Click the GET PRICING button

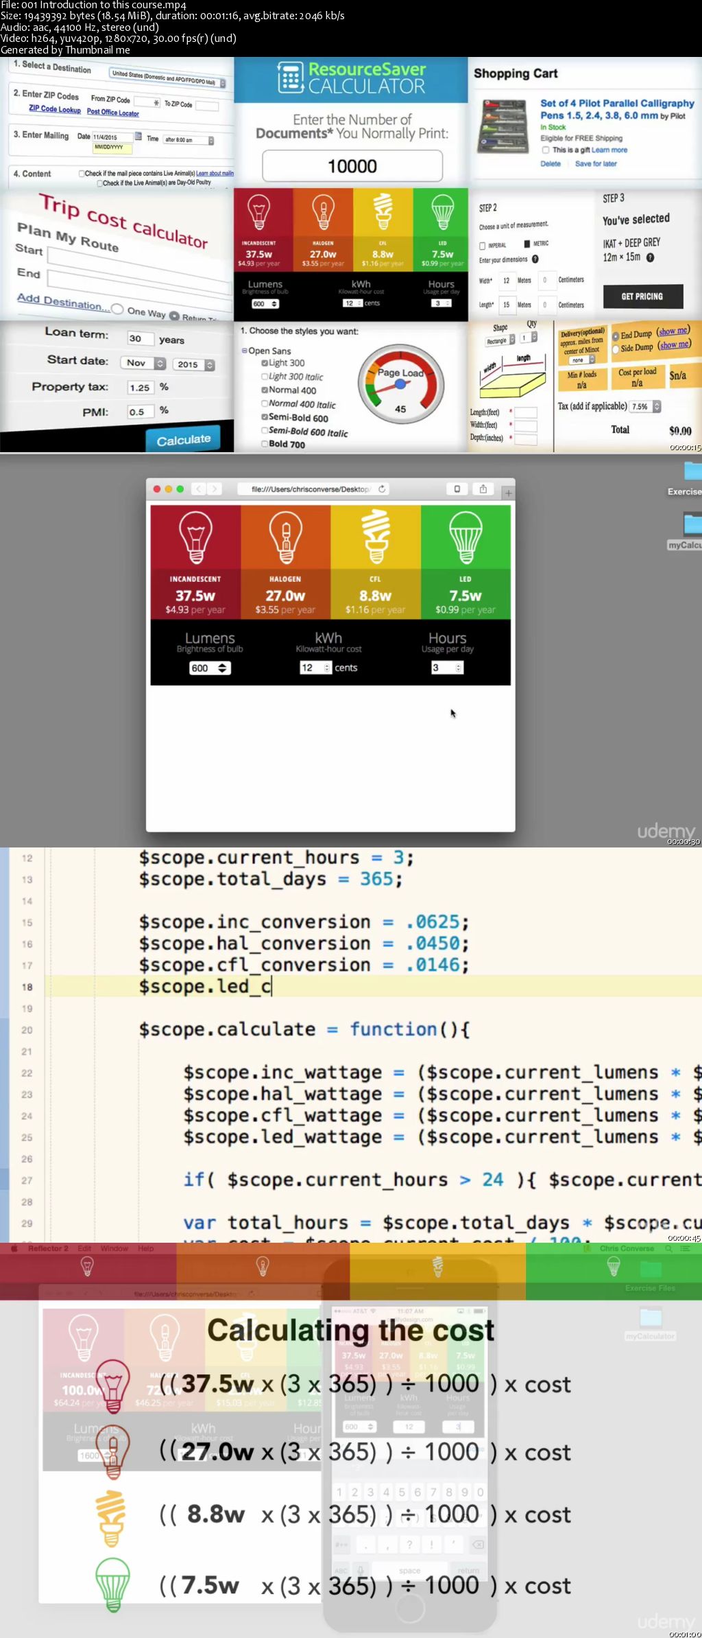642,296
